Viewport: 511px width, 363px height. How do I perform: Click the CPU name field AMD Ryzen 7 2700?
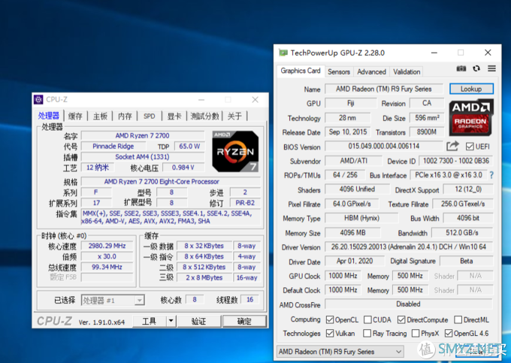[143, 135]
